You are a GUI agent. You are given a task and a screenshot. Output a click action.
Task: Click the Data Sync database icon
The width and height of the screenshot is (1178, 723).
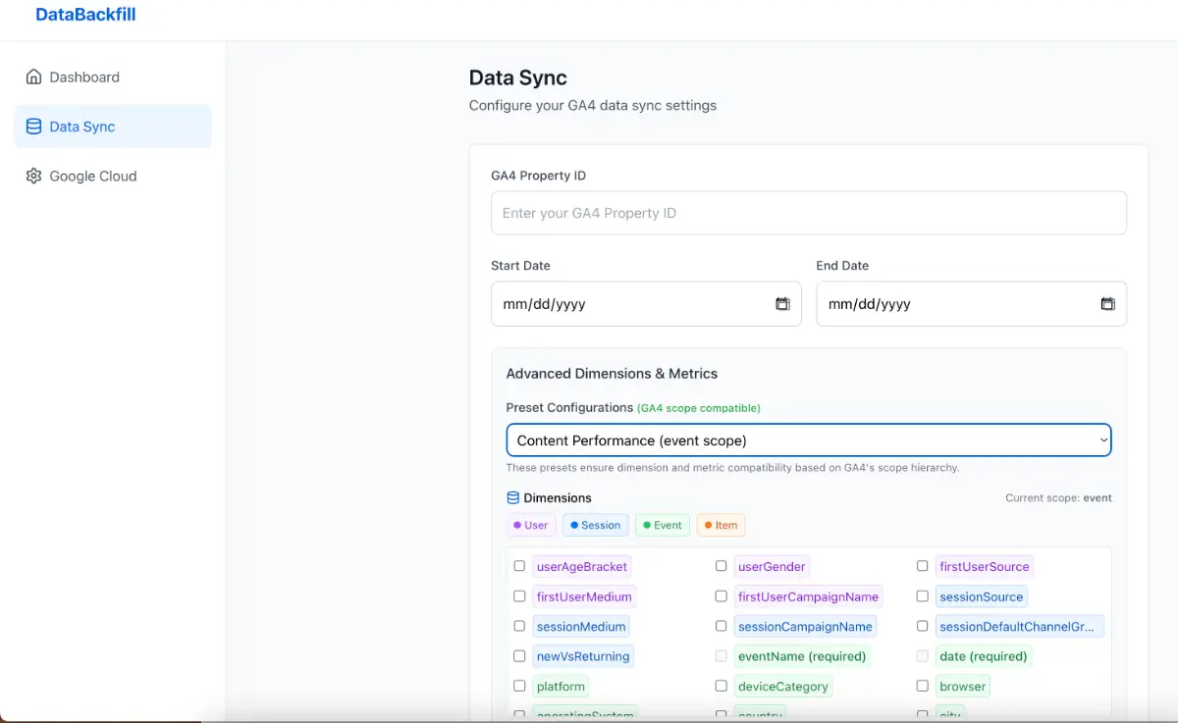pyautogui.click(x=34, y=127)
